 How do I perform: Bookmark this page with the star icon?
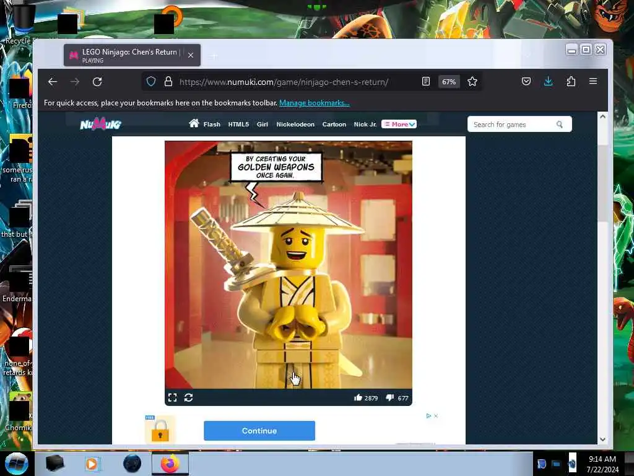point(472,82)
